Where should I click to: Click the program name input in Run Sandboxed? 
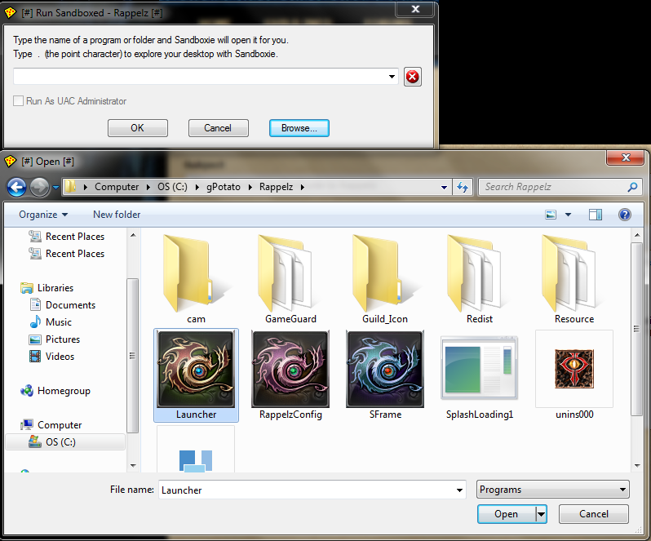199,77
